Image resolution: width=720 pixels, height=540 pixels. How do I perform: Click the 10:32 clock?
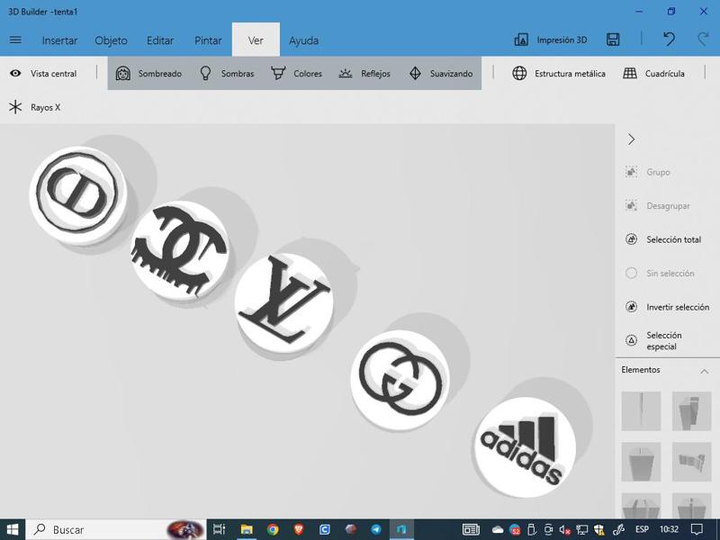tap(669, 529)
